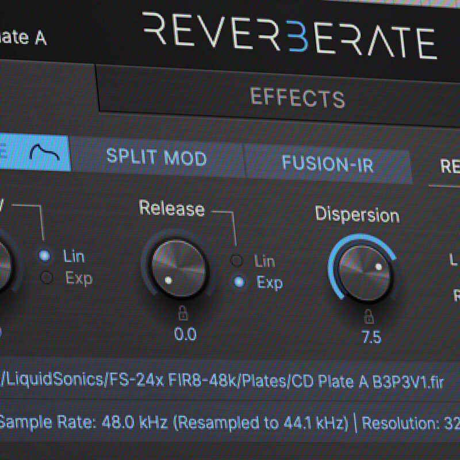
Task: Click the Sample Rate 48.0 kHz status text
Action: point(174,423)
